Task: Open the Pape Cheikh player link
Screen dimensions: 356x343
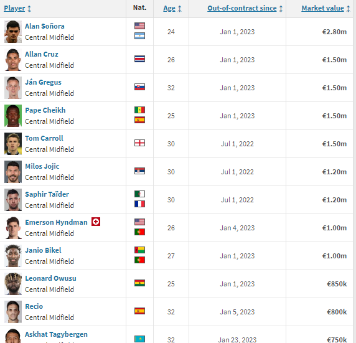Action: (45, 110)
